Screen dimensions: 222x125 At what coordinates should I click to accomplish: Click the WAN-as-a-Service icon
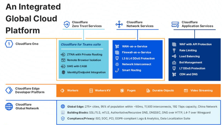coord(117,46)
